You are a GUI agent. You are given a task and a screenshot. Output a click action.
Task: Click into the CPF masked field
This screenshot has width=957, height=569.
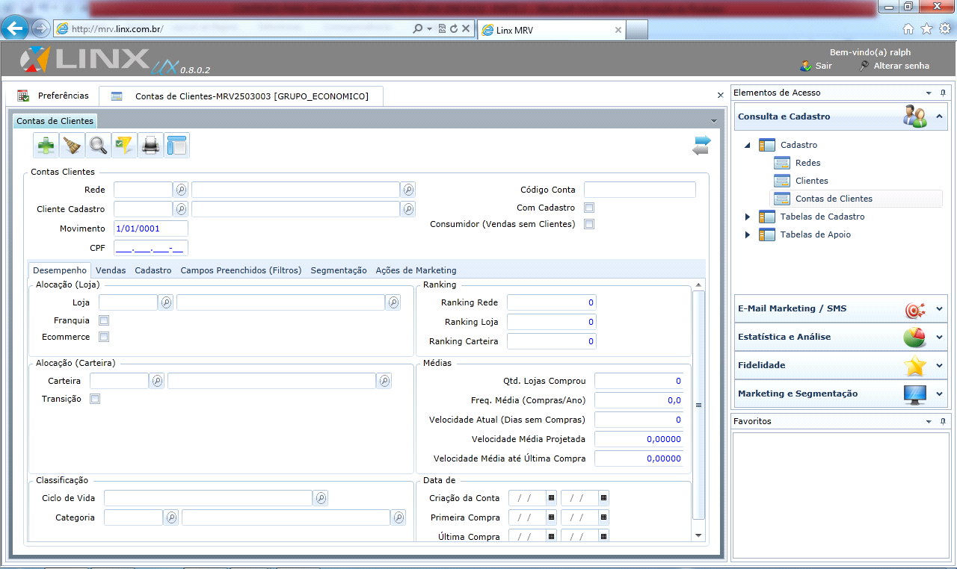151,248
